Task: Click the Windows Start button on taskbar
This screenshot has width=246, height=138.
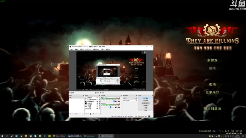Action: coord(2,136)
